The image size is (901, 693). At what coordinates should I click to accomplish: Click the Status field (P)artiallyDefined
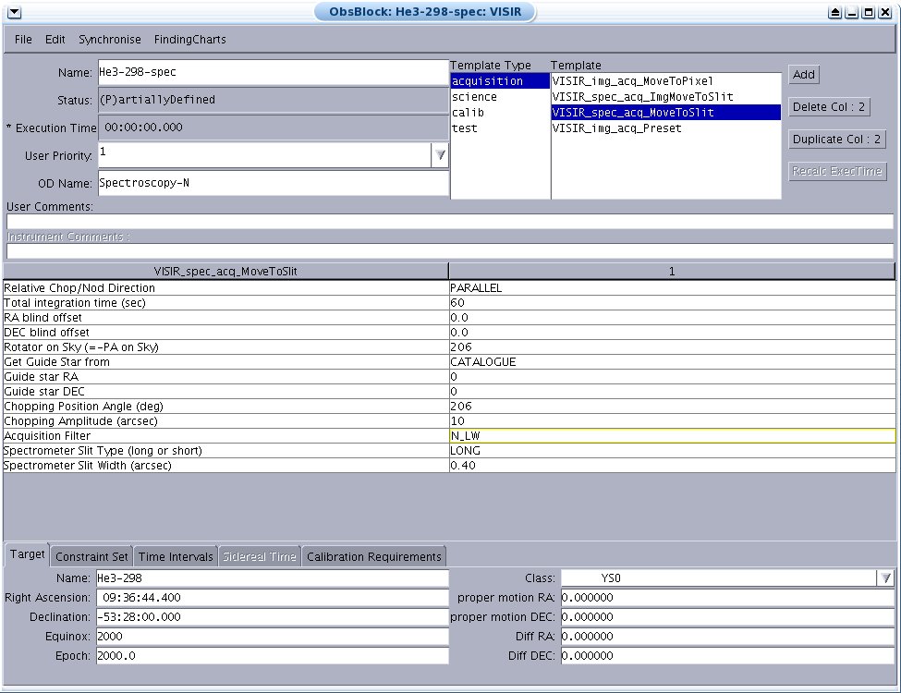pyautogui.click(x=273, y=100)
